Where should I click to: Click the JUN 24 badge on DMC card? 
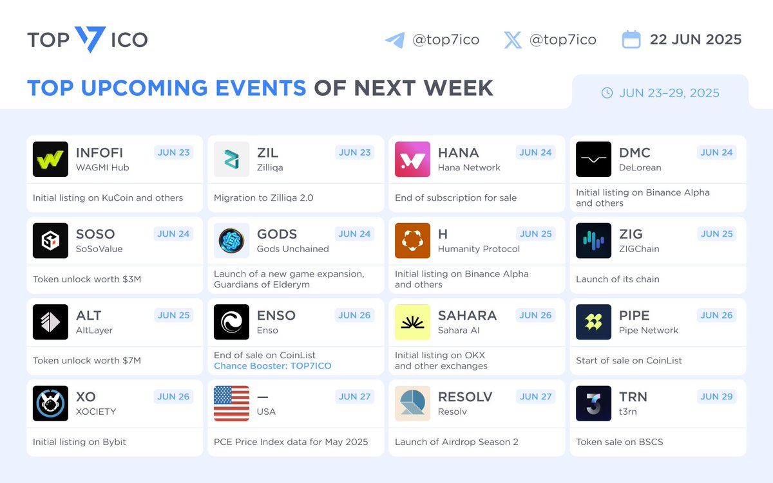717,152
